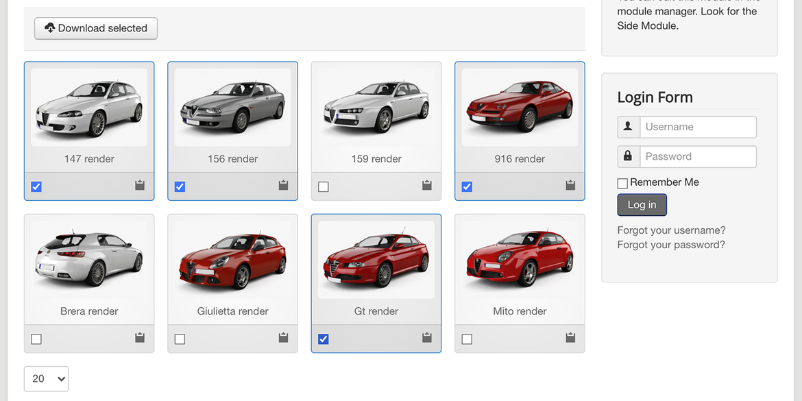Click the 'Remember Me' label text
Viewport: 802px width, 401px height.
[664, 182]
